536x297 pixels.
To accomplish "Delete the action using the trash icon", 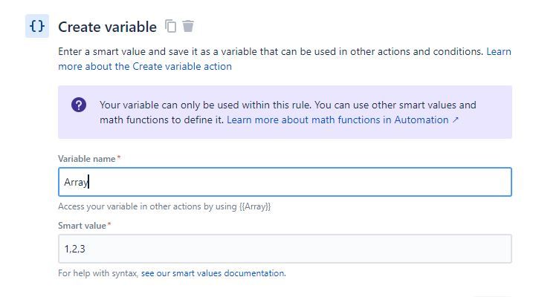I will pos(187,26).
